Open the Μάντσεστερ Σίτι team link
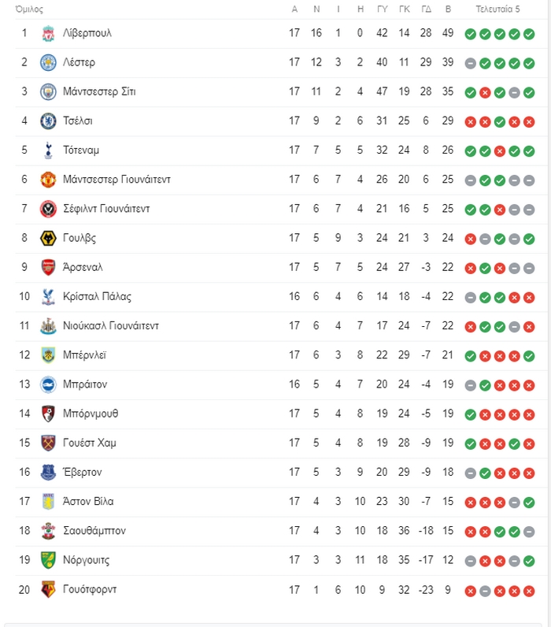This screenshot has height=627, width=551. point(99,91)
